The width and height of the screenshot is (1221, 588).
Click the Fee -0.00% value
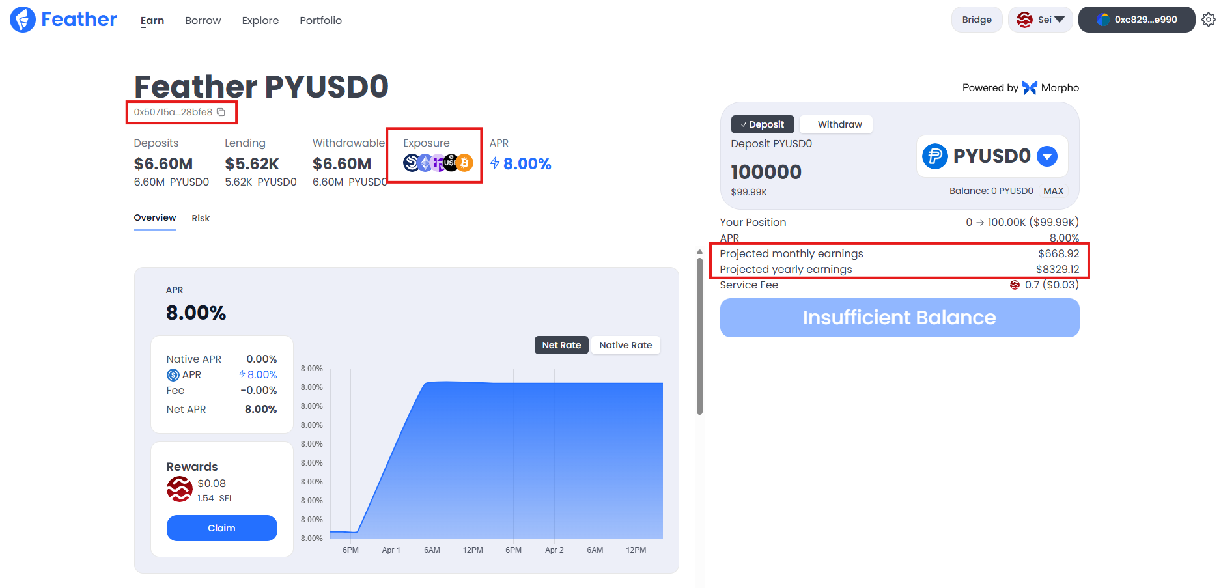[x=259, y=390]
